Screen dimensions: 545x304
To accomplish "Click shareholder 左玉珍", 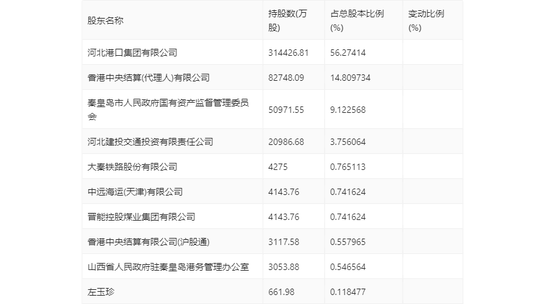I will coord(101,292).
